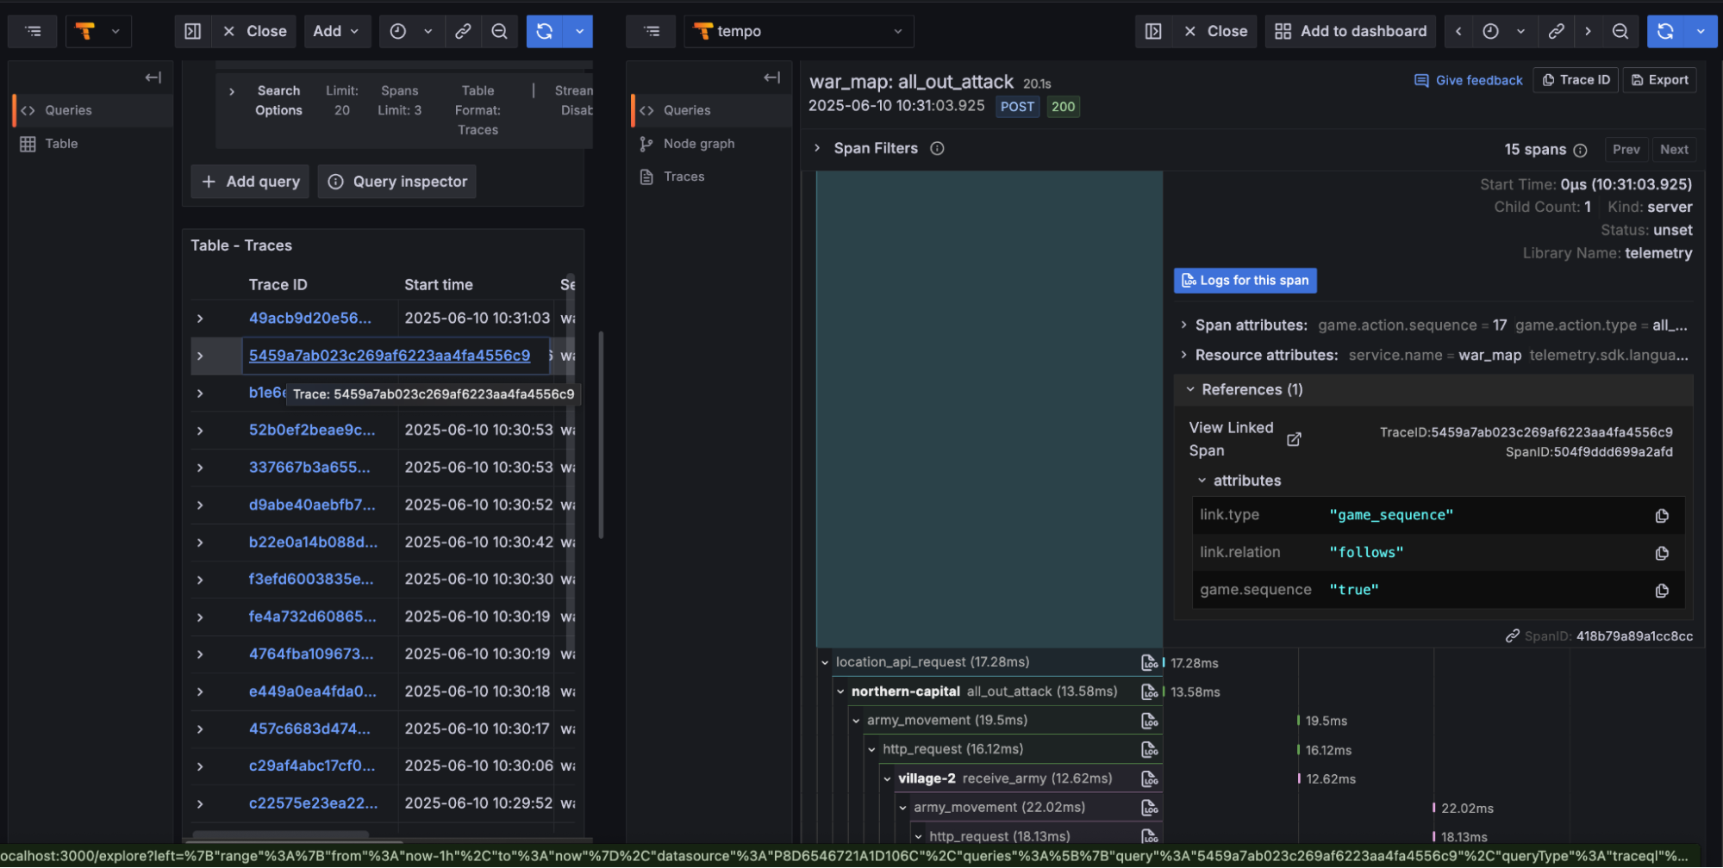Go to Next matching span
Image resolution: width=1723 pixels, height=868 pixels.
coord(1674,150)
